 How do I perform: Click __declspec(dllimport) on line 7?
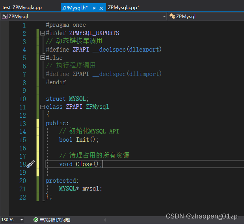tap(127, 74)
